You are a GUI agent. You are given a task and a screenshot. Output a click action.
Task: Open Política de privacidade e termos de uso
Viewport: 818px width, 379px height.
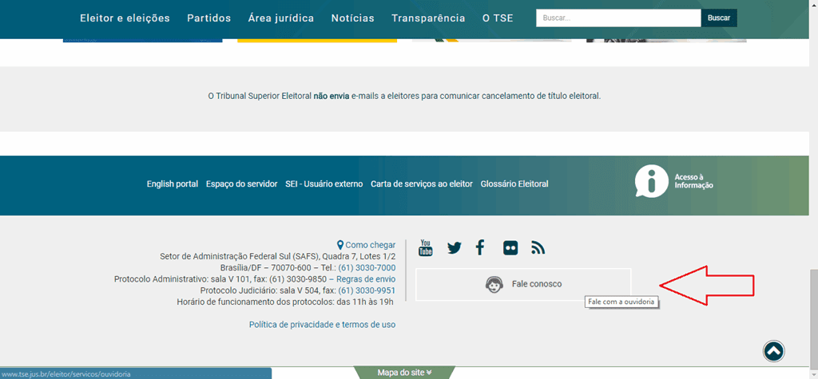coord(323,324)
